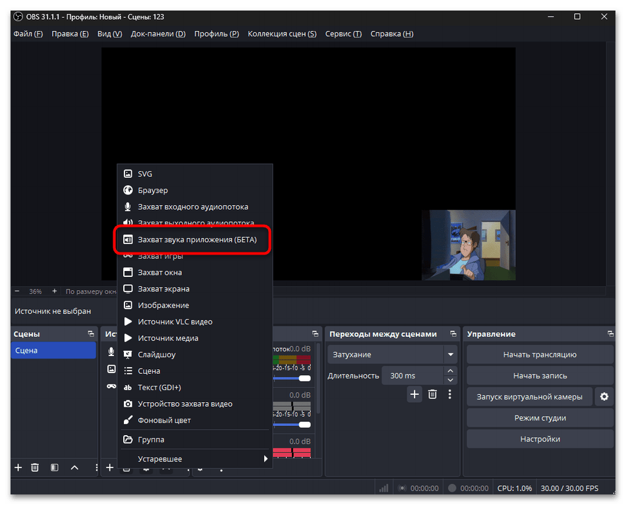Add Источник VLC видео
The image size is (626, 505).
[x=195, y=322]
